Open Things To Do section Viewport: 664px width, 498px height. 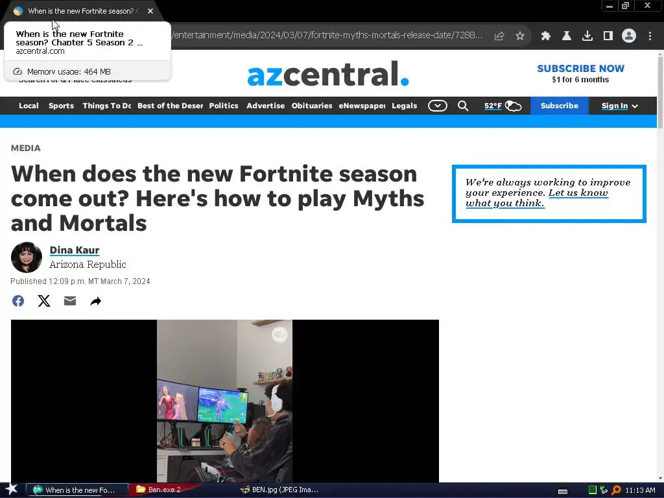pyautogui.click(x=107, y=106)
